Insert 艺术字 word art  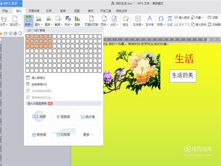click(x=150, y=21)
